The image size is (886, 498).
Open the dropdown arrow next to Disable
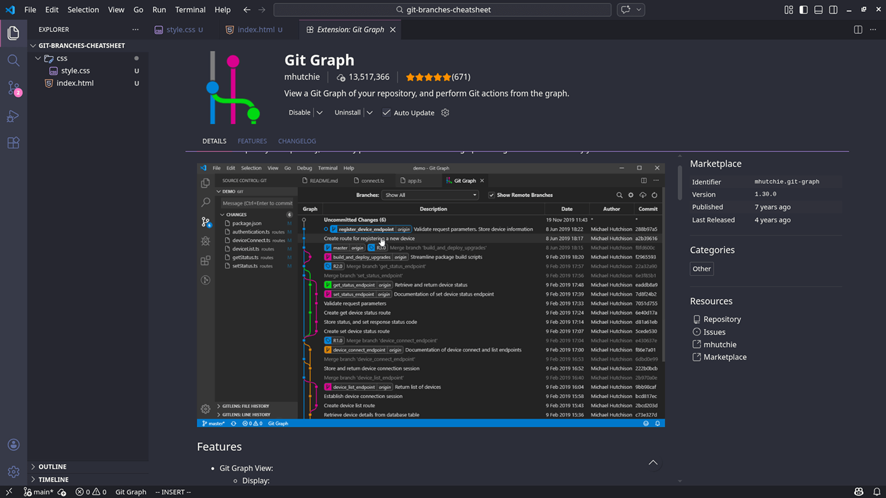tap(319, 113)
